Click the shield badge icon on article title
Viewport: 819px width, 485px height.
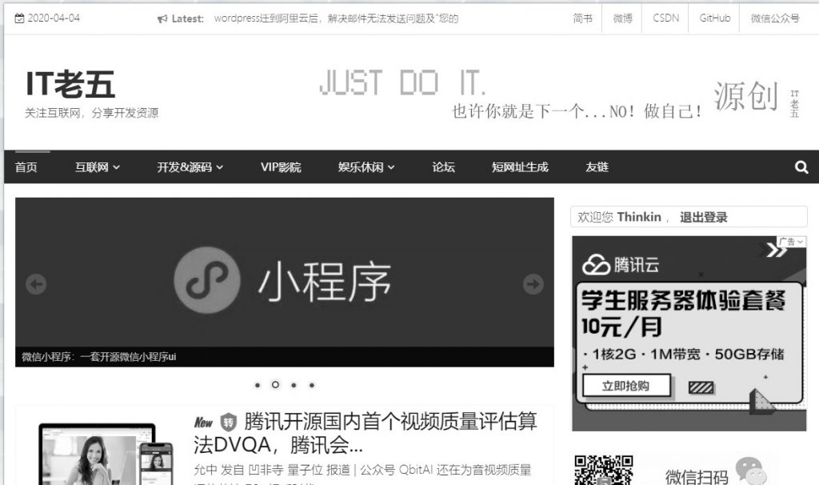pos(228,422)
